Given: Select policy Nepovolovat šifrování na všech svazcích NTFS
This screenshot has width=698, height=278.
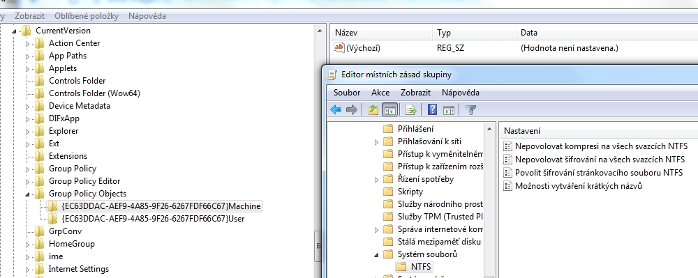Looking at the screenshot, I should (600, 160).
